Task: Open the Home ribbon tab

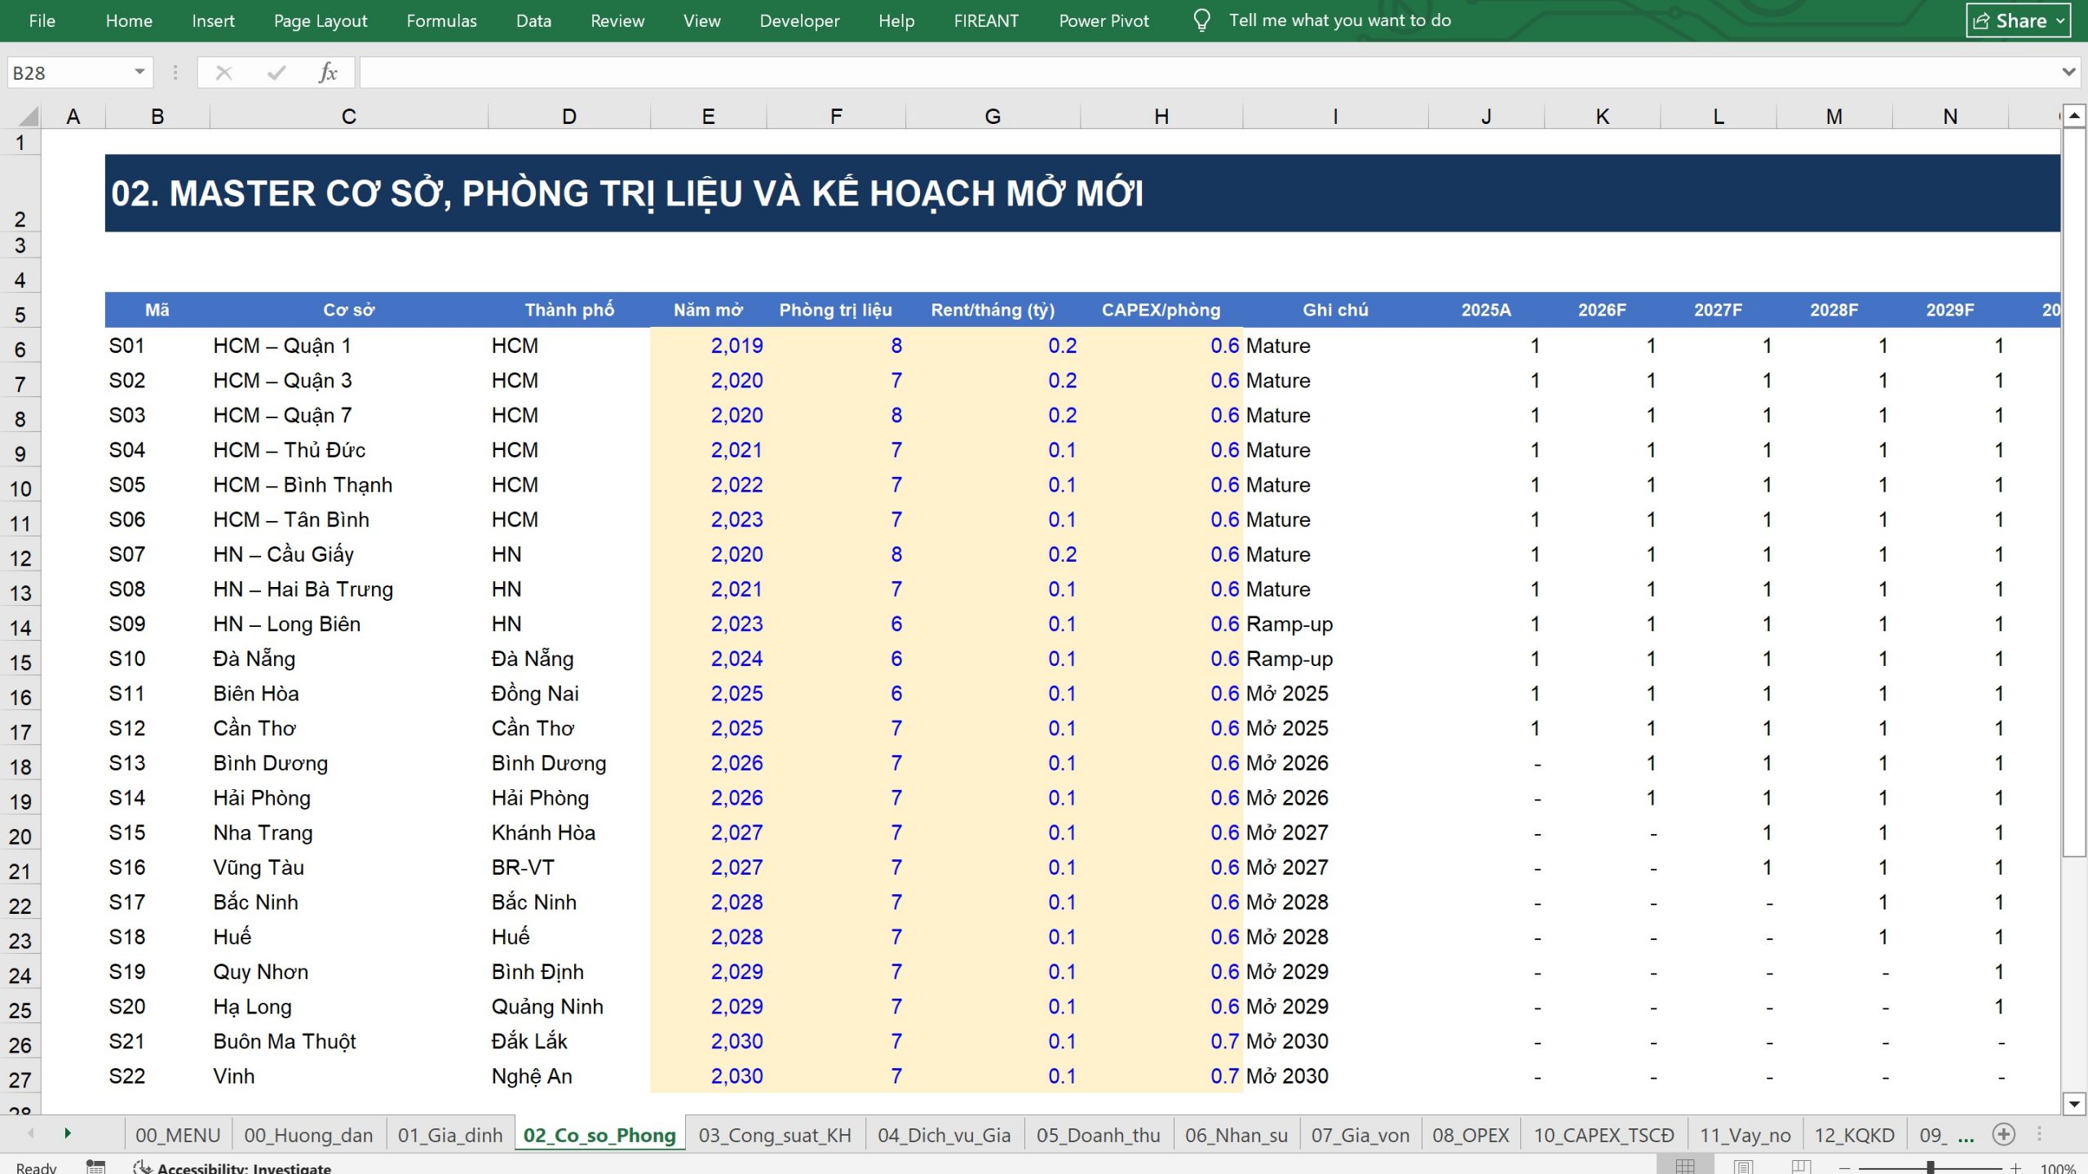Action: (129, 20)
